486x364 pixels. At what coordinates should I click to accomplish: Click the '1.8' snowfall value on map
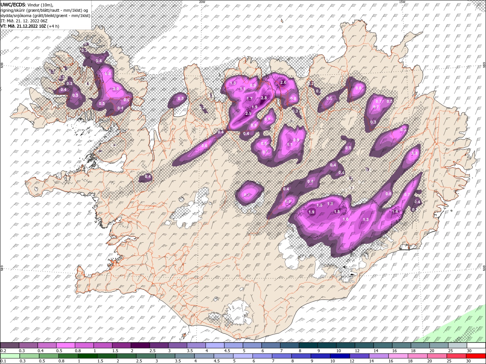pyautogui.click(x=337, y=212)
